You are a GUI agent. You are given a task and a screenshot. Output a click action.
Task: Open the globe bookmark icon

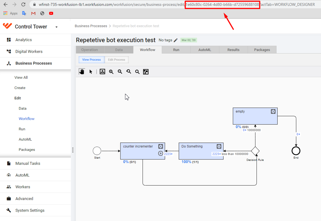[x=42, y=13]
